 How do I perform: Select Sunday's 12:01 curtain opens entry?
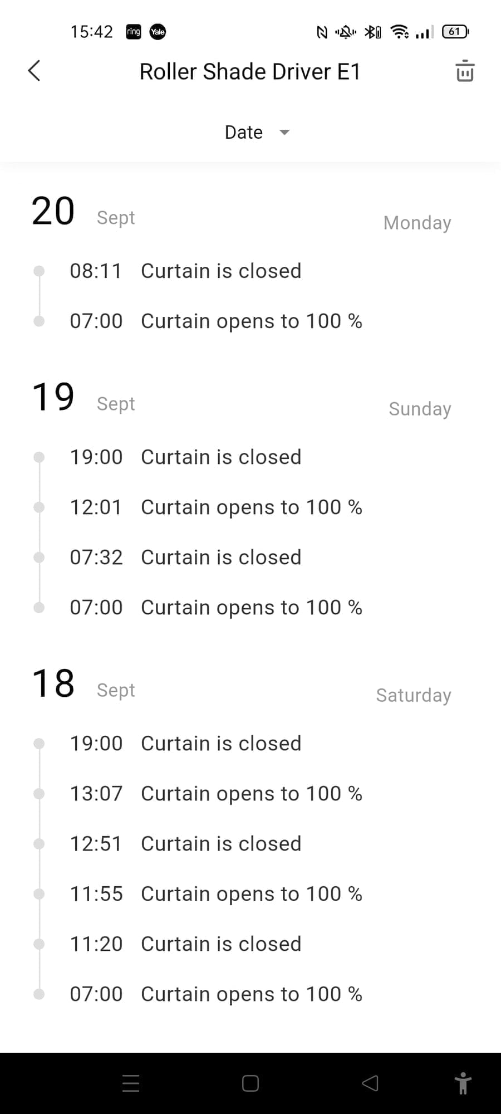[216, 507]
